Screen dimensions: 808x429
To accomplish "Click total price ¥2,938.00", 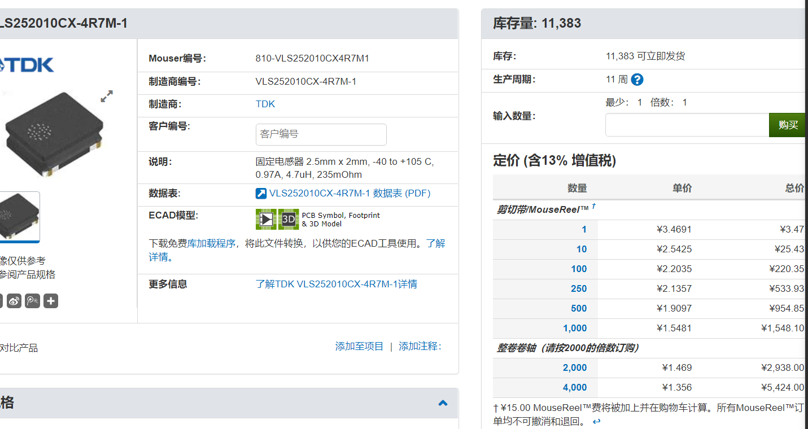I will pos(783,367).
